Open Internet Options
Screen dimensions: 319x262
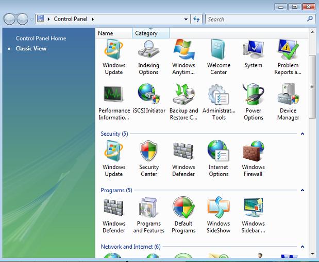[x=219, y=159]
